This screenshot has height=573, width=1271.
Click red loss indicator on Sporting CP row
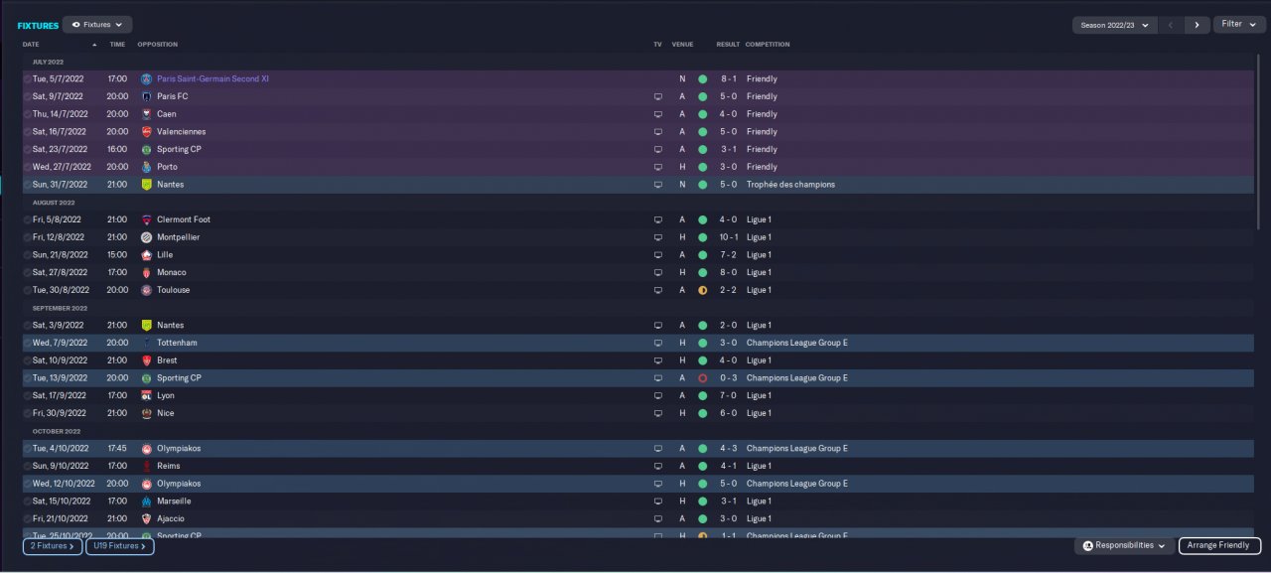pos(702,378)
